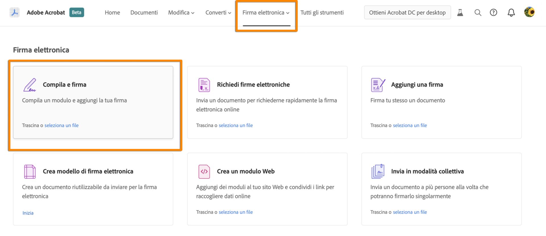Click the Adobe Acrobat brand name
This screenshot has width=546, height=236.
tap(46, 13)
